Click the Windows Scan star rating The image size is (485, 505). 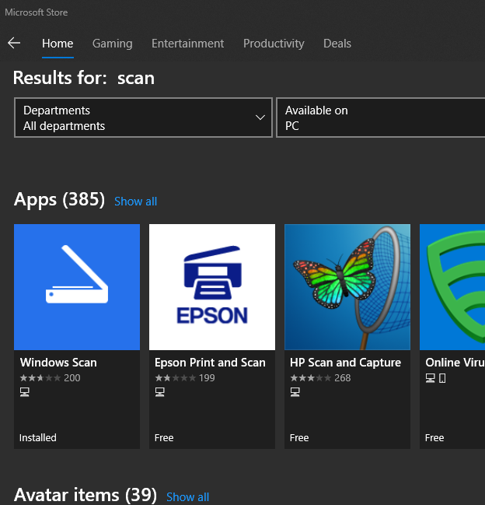point(40,378)
